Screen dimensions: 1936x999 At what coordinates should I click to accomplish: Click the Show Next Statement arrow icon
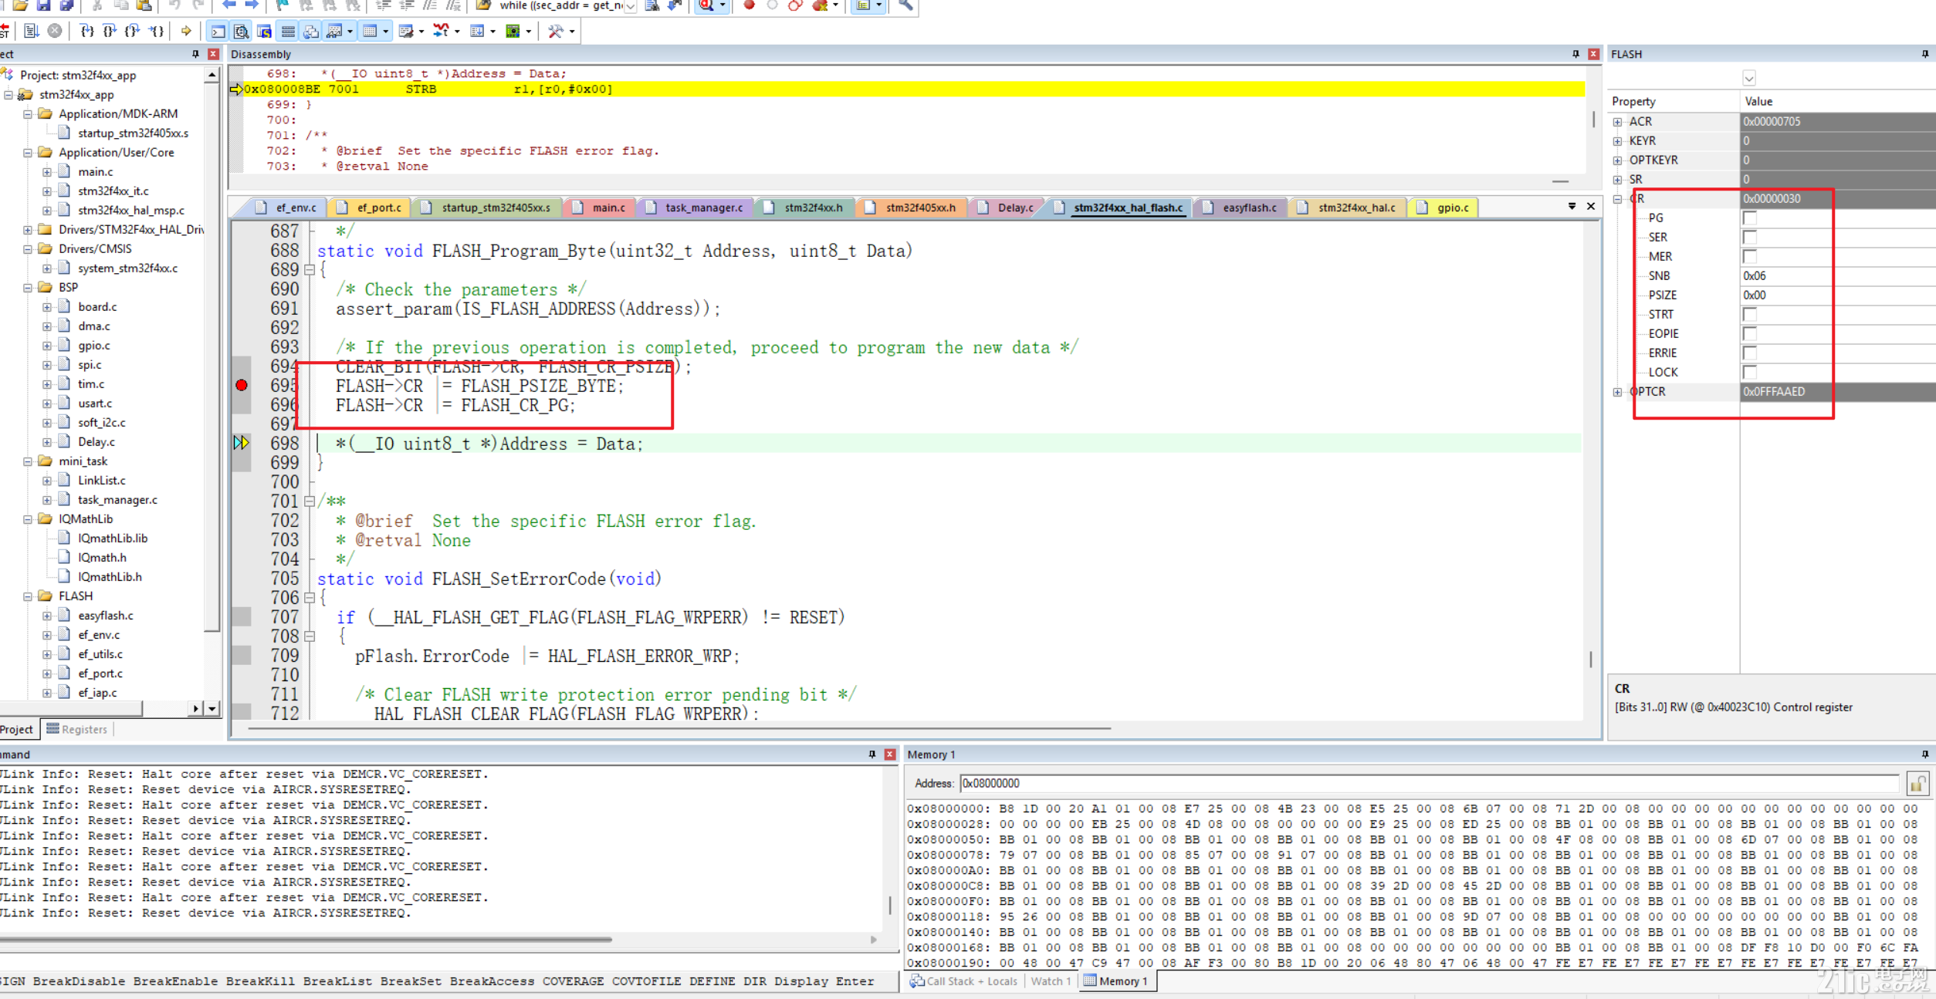(186, 31)
